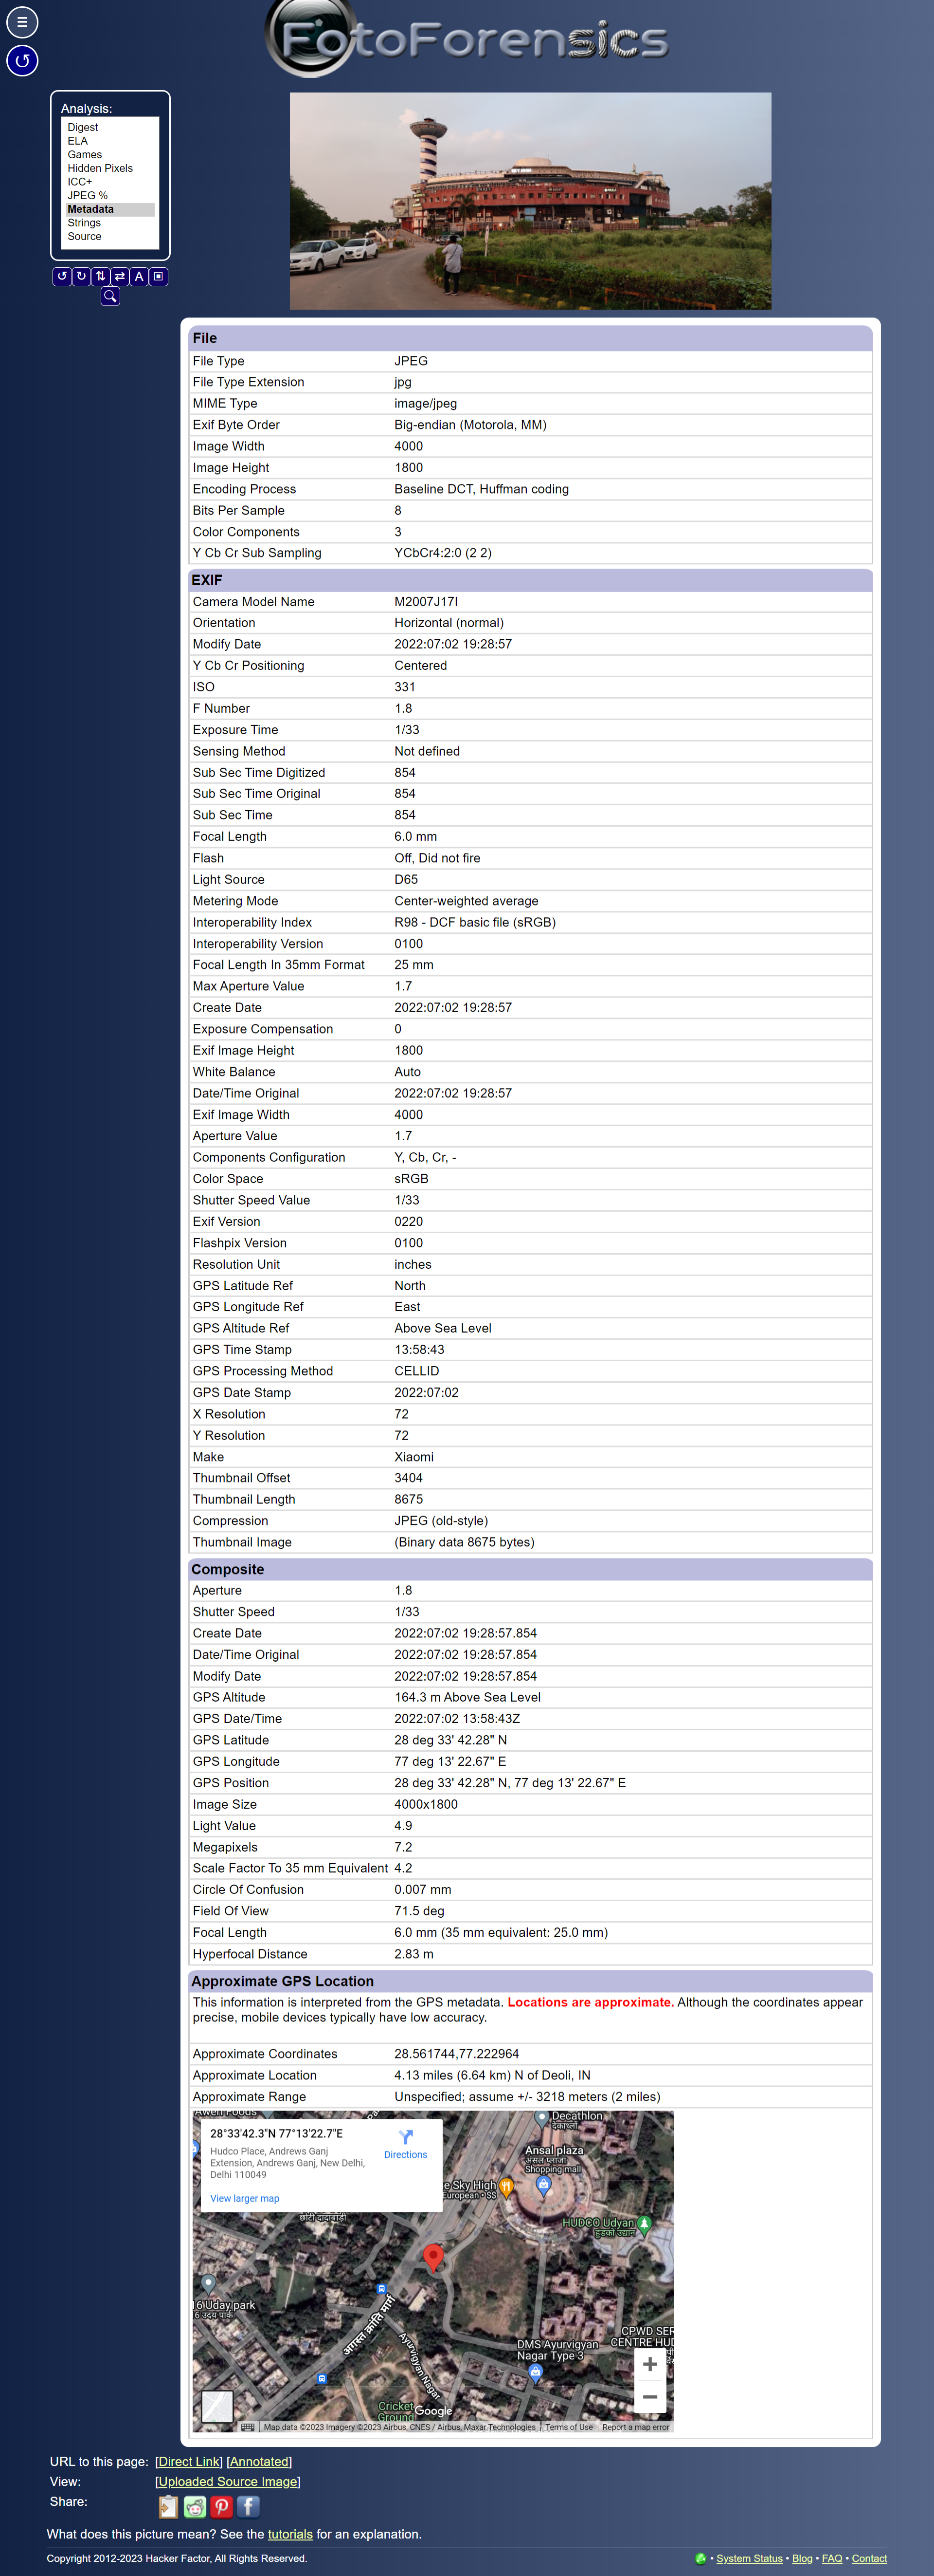The height and width of the screenshot is (2576, 934).
Task: Rotate image clockwise
Action: click(x=81, y=277)
